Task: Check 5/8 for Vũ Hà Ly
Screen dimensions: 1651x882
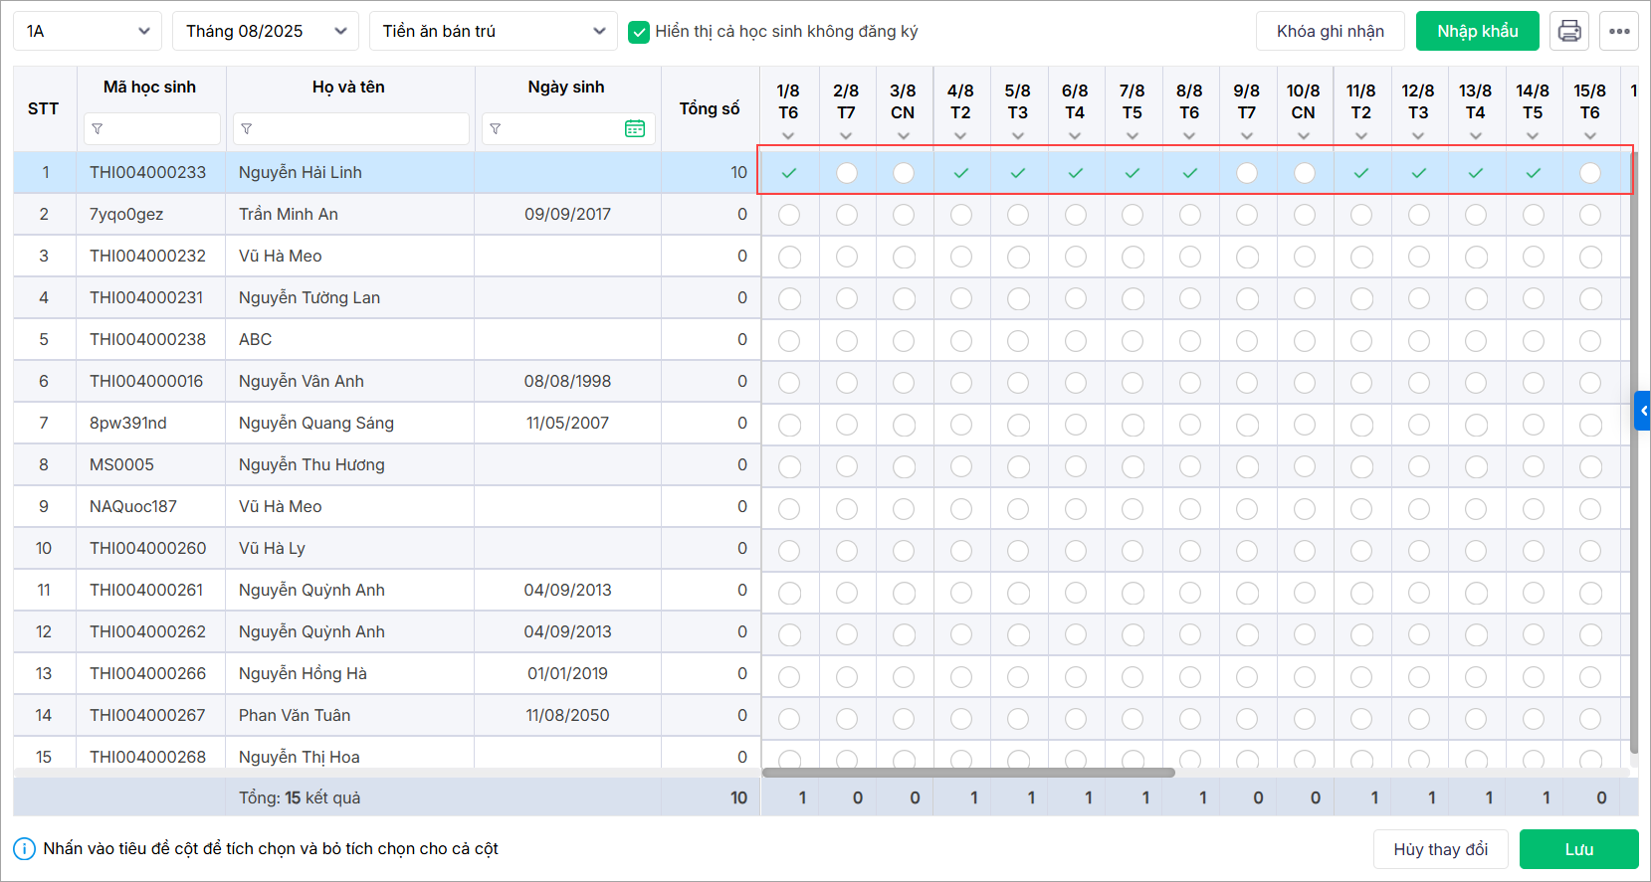Action: click(x=1018, y=549)
